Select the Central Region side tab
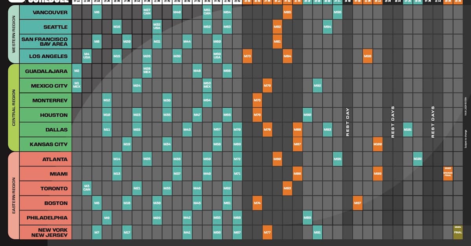The height and width of the screenshot is (246, 471). point(13,108)
